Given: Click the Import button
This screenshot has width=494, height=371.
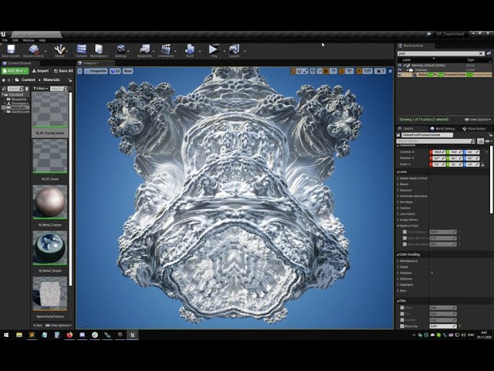Looking at the screenshot, I should 40,71.
